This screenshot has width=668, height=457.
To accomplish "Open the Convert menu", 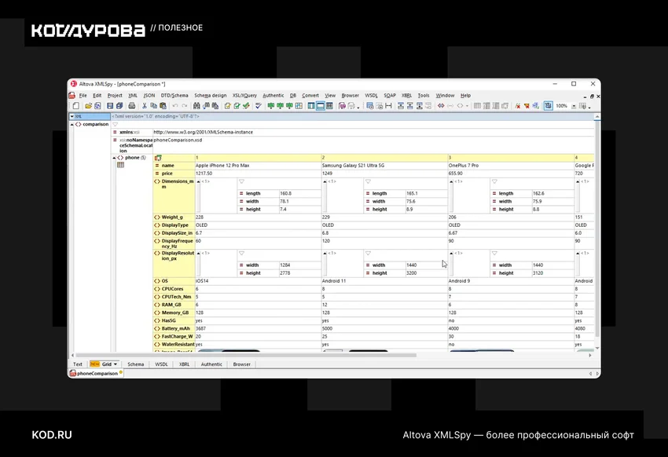I will [x=310, y=95].
